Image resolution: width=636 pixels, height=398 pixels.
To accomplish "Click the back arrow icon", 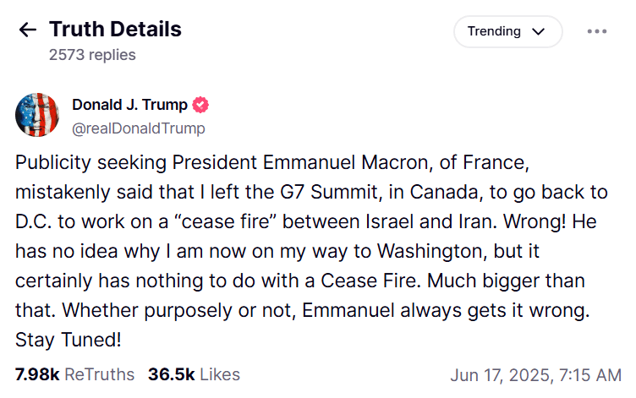I will (28, 30).
